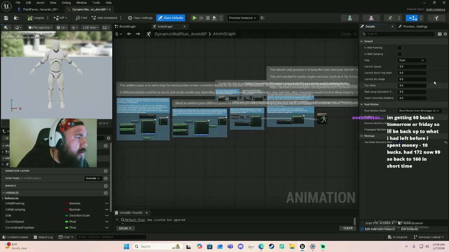The image size is (449, 252).
Task: Toggle property matrix grid icon in Details
Action: [440, 34]
